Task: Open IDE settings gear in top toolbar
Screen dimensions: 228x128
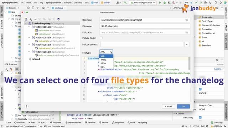Action: (221, 2)
